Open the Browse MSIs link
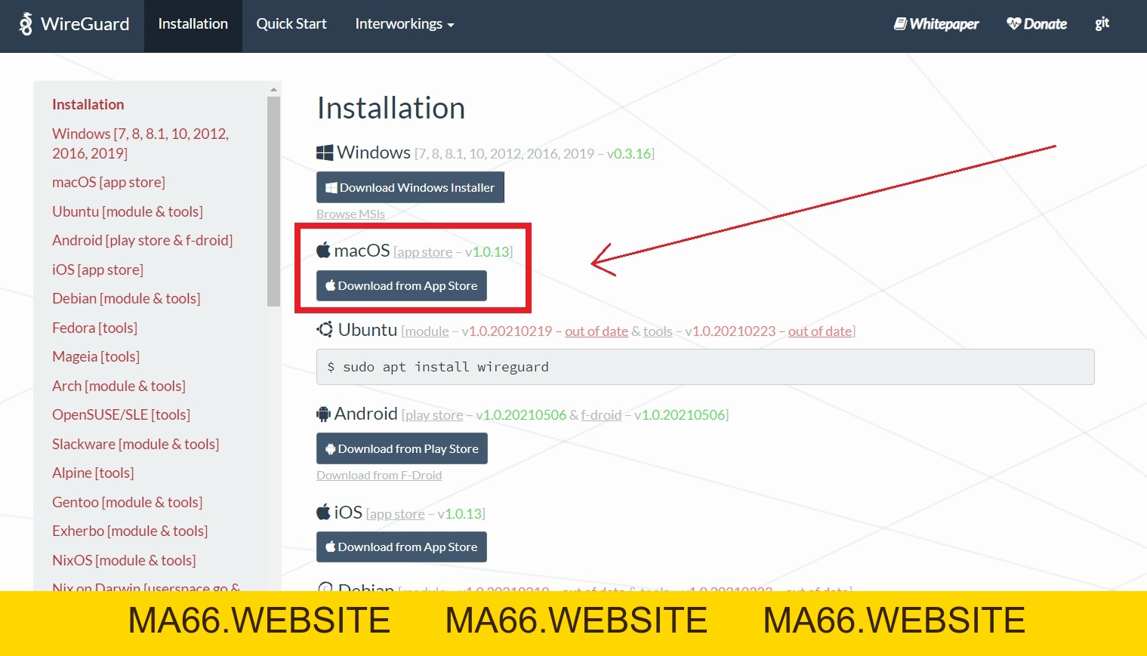Viewport: 1147px width, 656px height. 350,214
